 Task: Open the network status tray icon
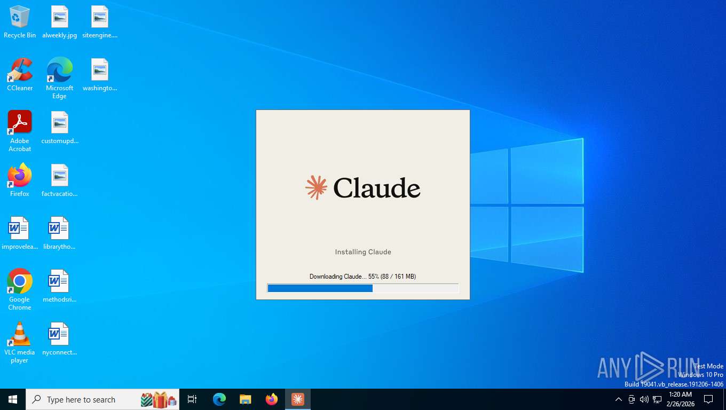click(x=657, y=399)
